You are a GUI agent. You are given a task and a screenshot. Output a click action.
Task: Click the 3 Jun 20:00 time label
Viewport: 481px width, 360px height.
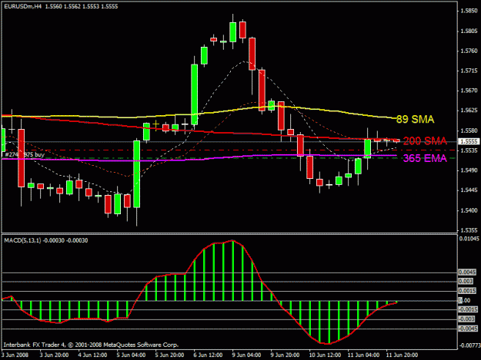tap(54, 355)
